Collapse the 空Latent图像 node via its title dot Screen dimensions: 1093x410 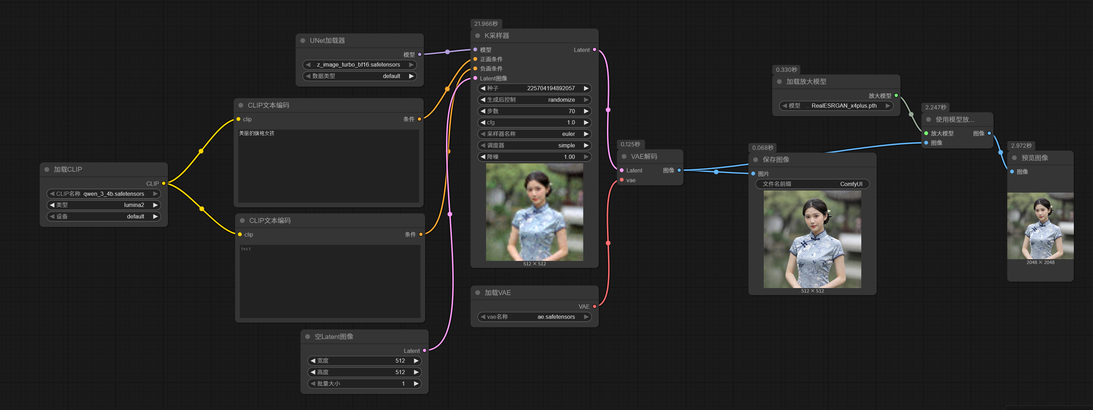point(308,336)
